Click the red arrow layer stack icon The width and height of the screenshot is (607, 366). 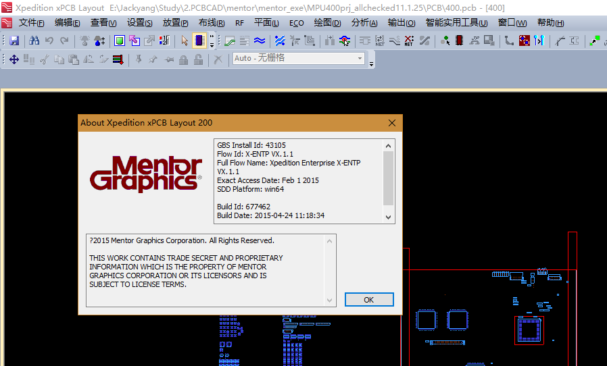click(x=118, y=59)
